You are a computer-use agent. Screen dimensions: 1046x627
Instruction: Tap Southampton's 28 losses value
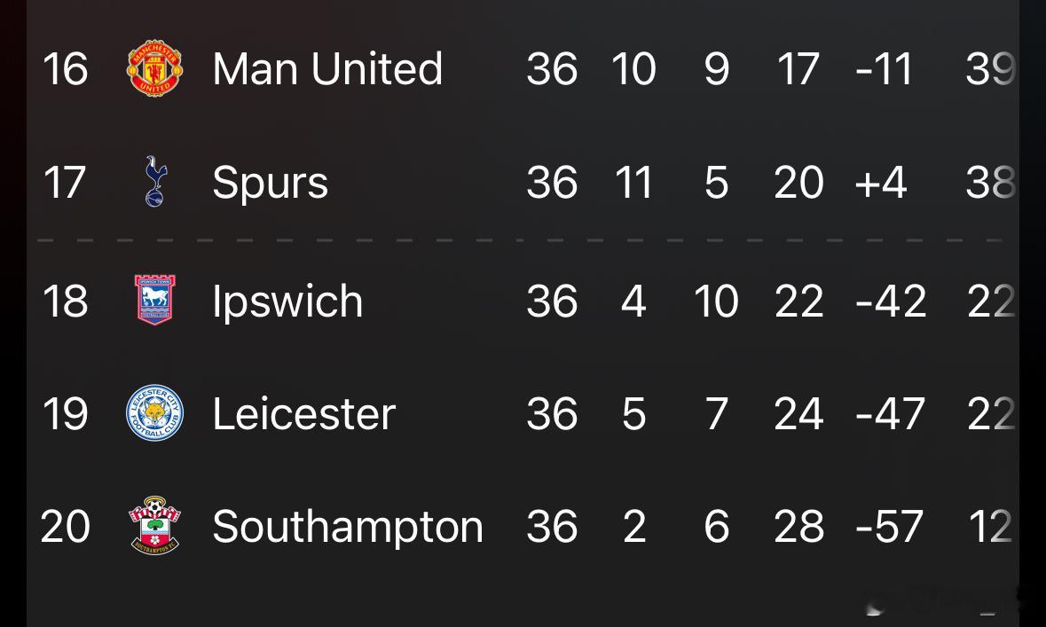coord(798,526)
